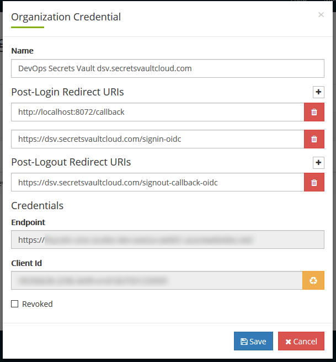336x362 pixels.
Task: Delete the signout-callback-oidc URI
Action: [x=314, y=182]
